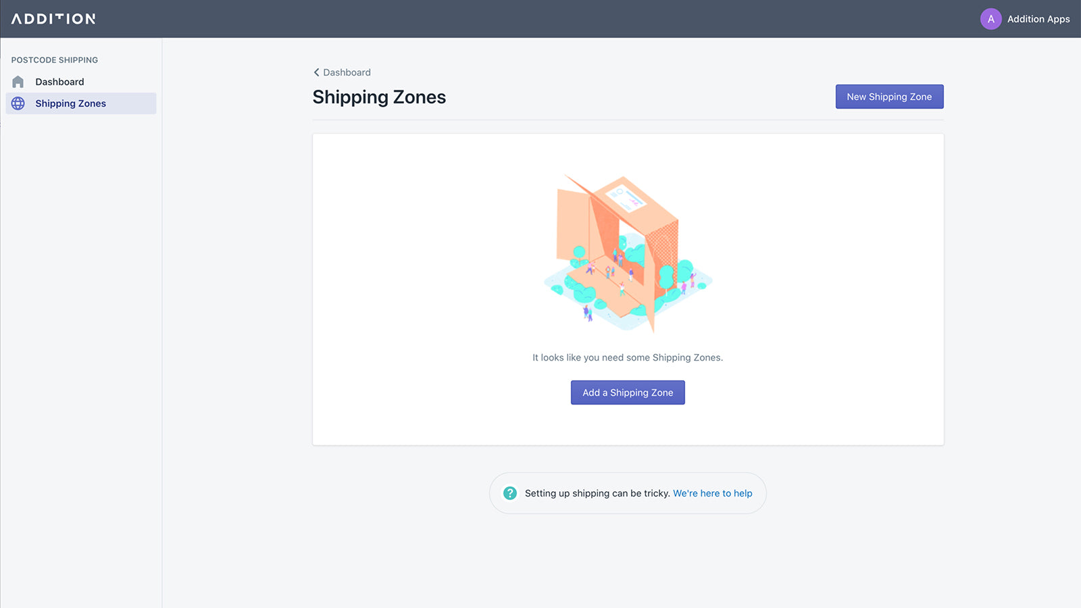1081x608 pixels.
Task: Click the empty shipping zones card area
Action: coord(628,288)
